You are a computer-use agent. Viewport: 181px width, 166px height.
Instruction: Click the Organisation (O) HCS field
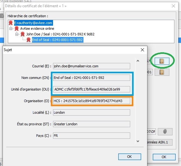pos(92,101)
